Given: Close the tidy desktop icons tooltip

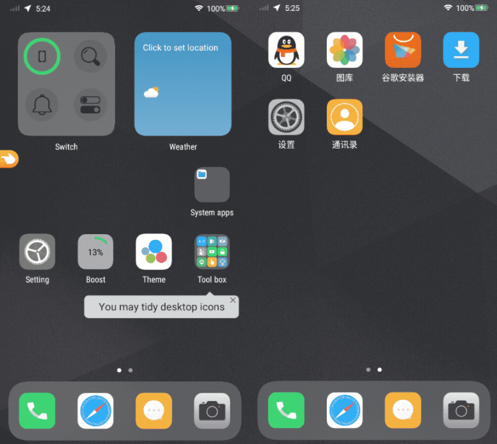Looking at the screenshot, I should point(233,300).
